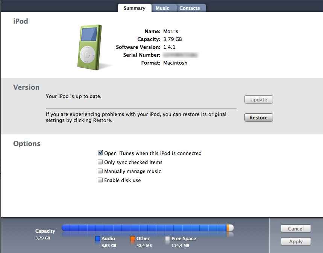Viewport: 323px width, 253px height.
Task: Click the Free Space legend label
Action: [184, 239]
